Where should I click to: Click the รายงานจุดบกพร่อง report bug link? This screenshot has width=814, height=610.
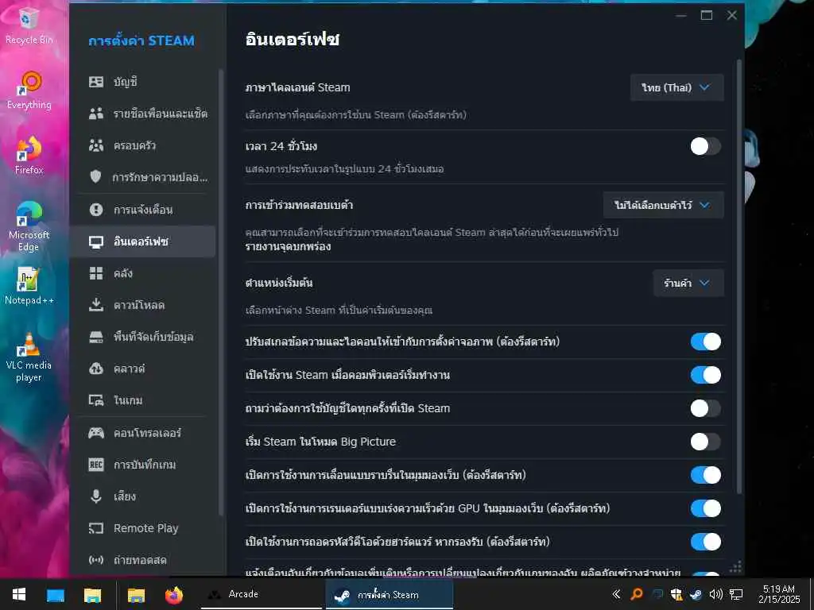coord(288,246)
